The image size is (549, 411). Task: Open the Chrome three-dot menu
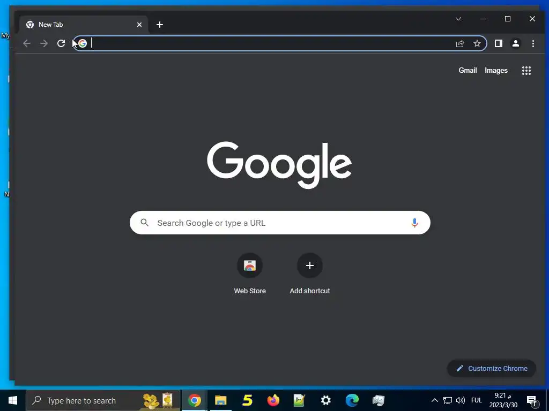(533, 43)
